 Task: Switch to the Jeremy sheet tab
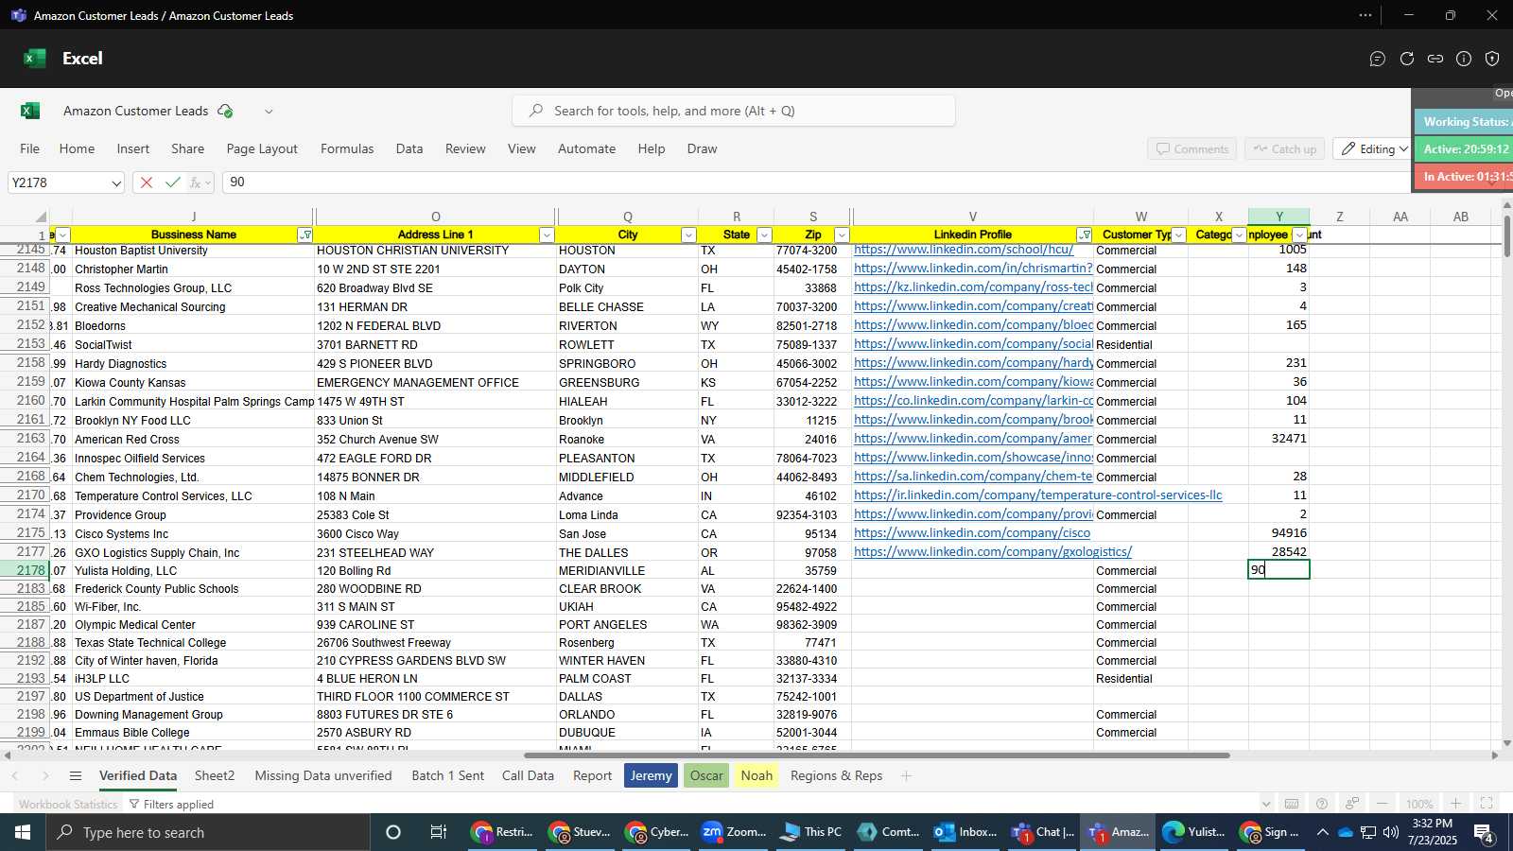click(651, 775)
